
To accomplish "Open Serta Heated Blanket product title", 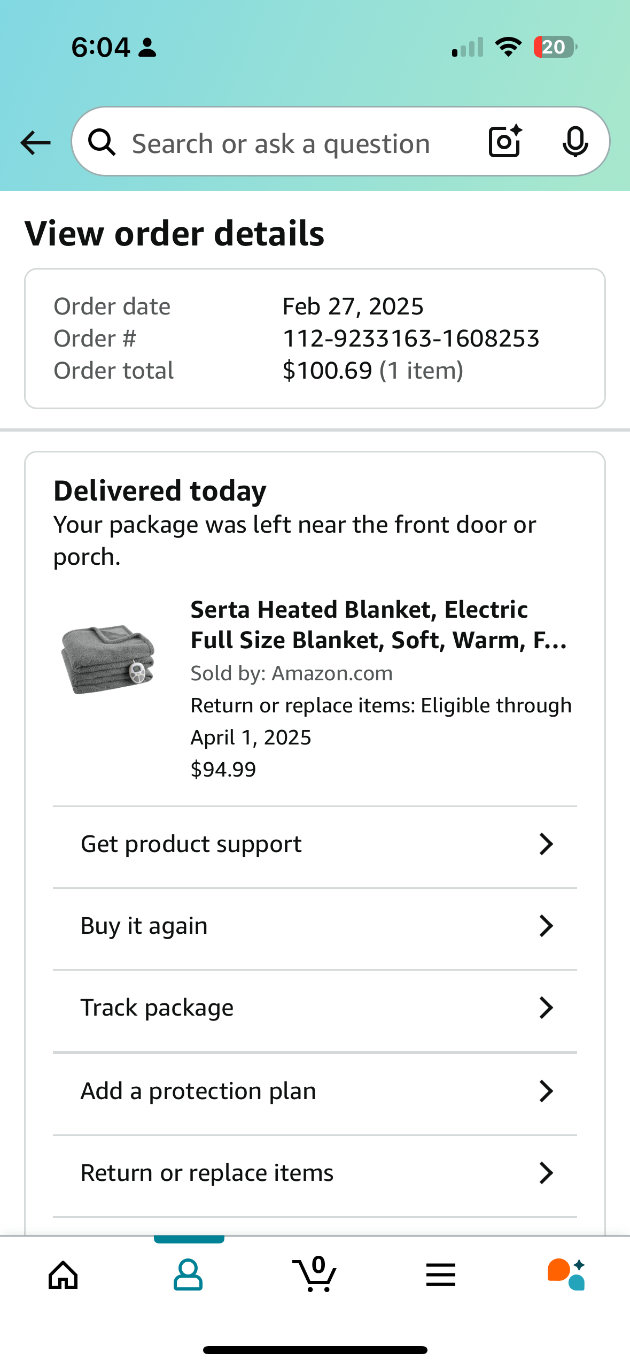I will 379,625.
